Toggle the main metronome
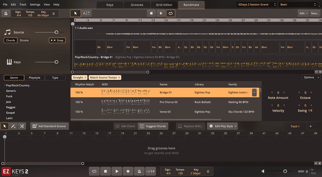Viewport: 322px width, 177px height. pyautogui.click(x=139, y=171)
